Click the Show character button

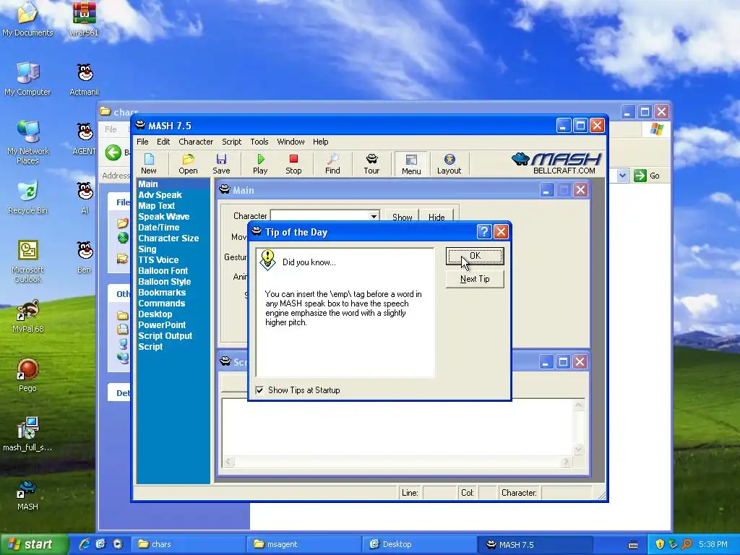click(402, 217)
